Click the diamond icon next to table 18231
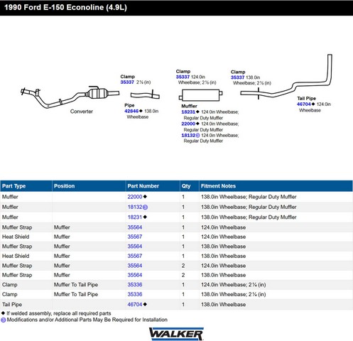 tap(145, 217)
